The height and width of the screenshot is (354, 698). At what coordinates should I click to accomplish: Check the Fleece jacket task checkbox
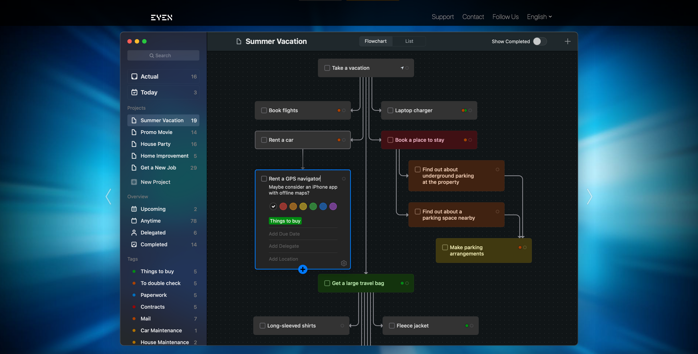click(x=392, y=326)
